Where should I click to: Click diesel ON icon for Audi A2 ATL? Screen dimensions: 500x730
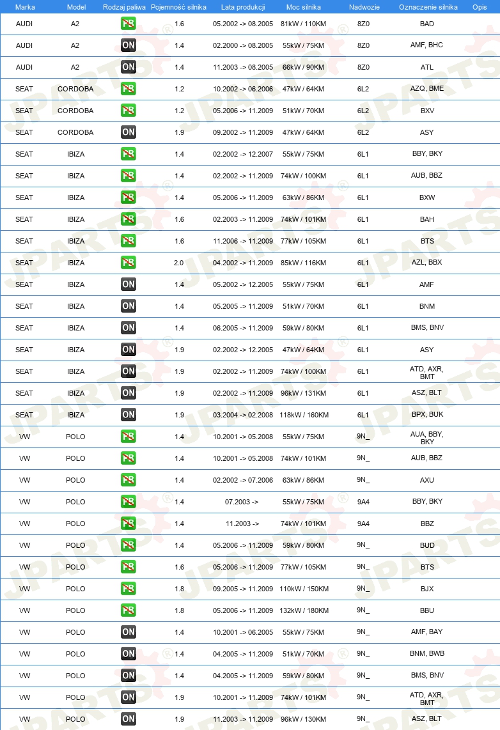128,67
